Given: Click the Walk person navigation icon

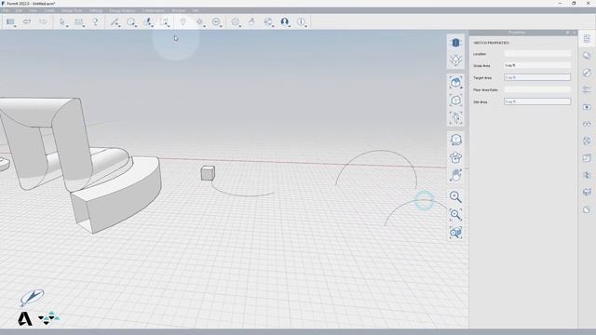Looking at the screenshot, I should click(455, 118).
